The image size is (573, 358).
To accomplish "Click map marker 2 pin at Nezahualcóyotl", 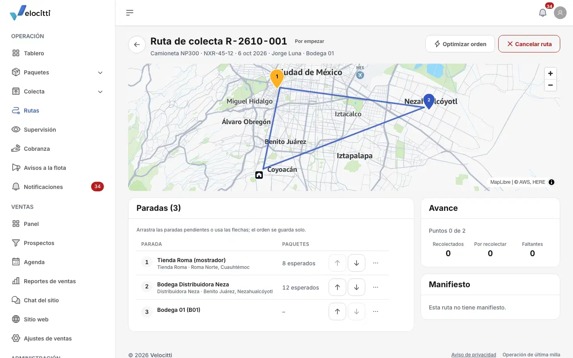I will coord(429,101).
